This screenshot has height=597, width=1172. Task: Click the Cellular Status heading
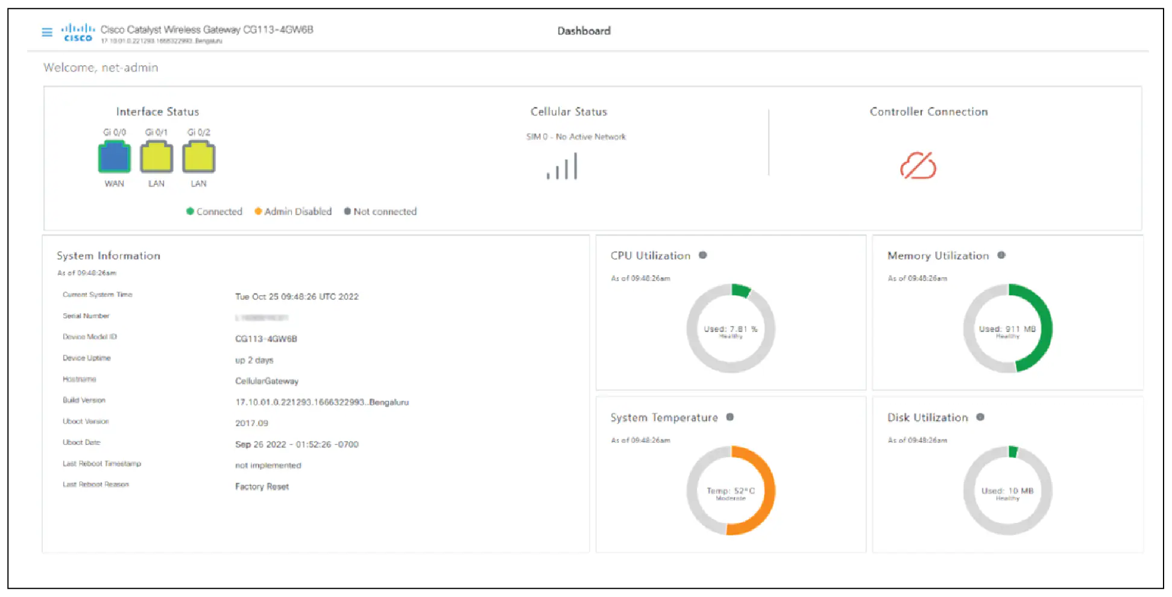point(569,111)
